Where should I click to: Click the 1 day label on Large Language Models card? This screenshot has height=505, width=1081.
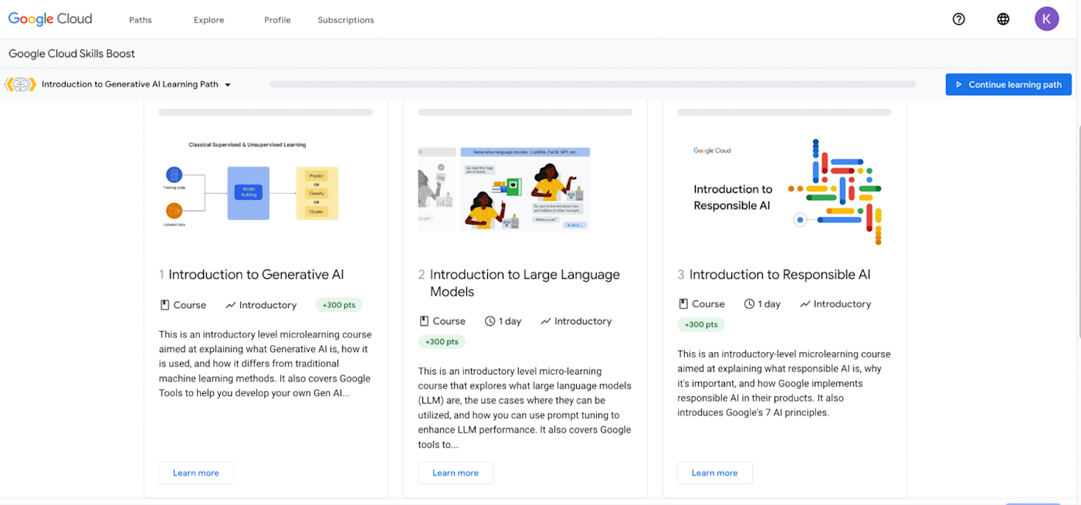pyautogui.click(x=510, y=321)
